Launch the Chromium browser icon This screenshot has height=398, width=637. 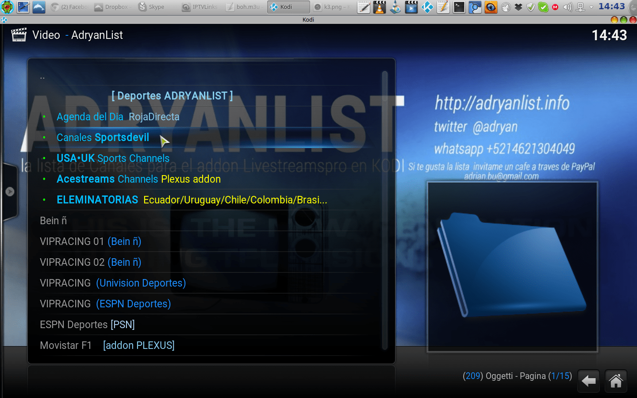click(475, 7)
